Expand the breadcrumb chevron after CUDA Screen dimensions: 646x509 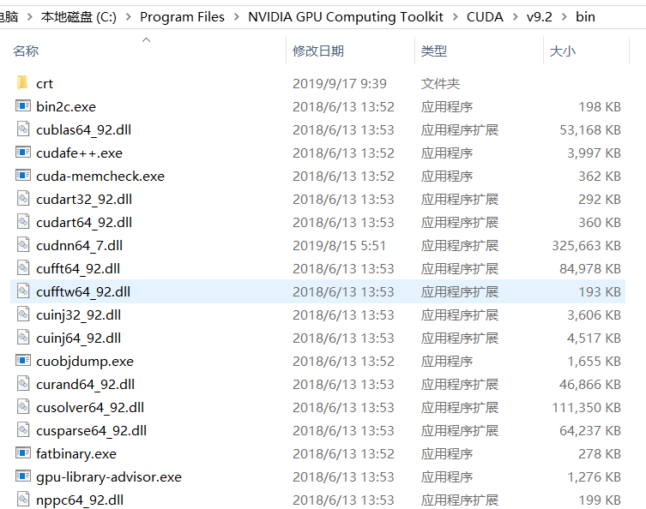[x=515, y=17]
